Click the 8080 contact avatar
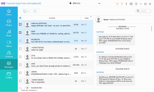The height and width of the screenshot is (92, 154). click(x=27, y=32)
